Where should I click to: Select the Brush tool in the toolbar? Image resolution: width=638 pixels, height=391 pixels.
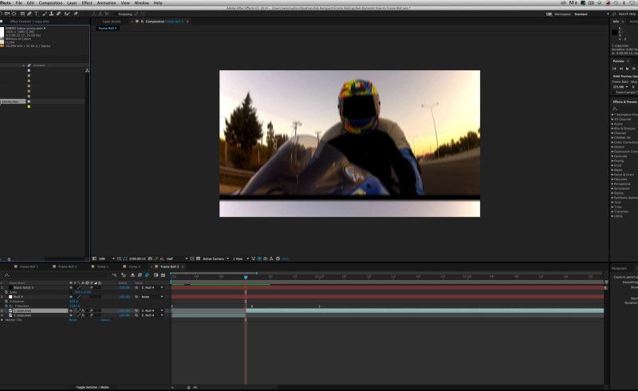[x=45, y=14]
